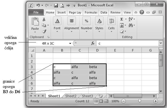The height and width of the screenshot is (108, 167).
Task: Open Excel Help question mark icon
Action: pos(142,12)
